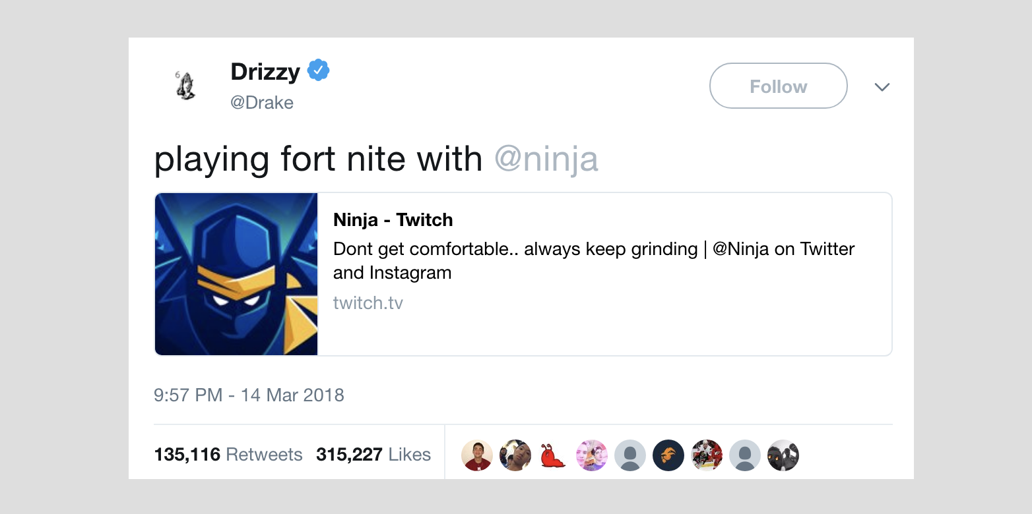Open the black-and-white avatar with flame eyes

(783, 455)
